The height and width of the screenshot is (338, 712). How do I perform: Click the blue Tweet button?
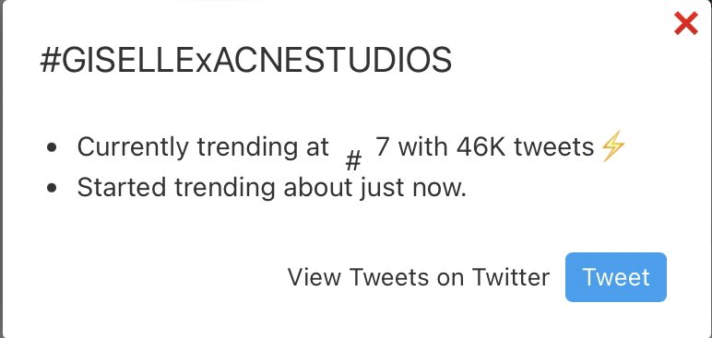(616, 277)
